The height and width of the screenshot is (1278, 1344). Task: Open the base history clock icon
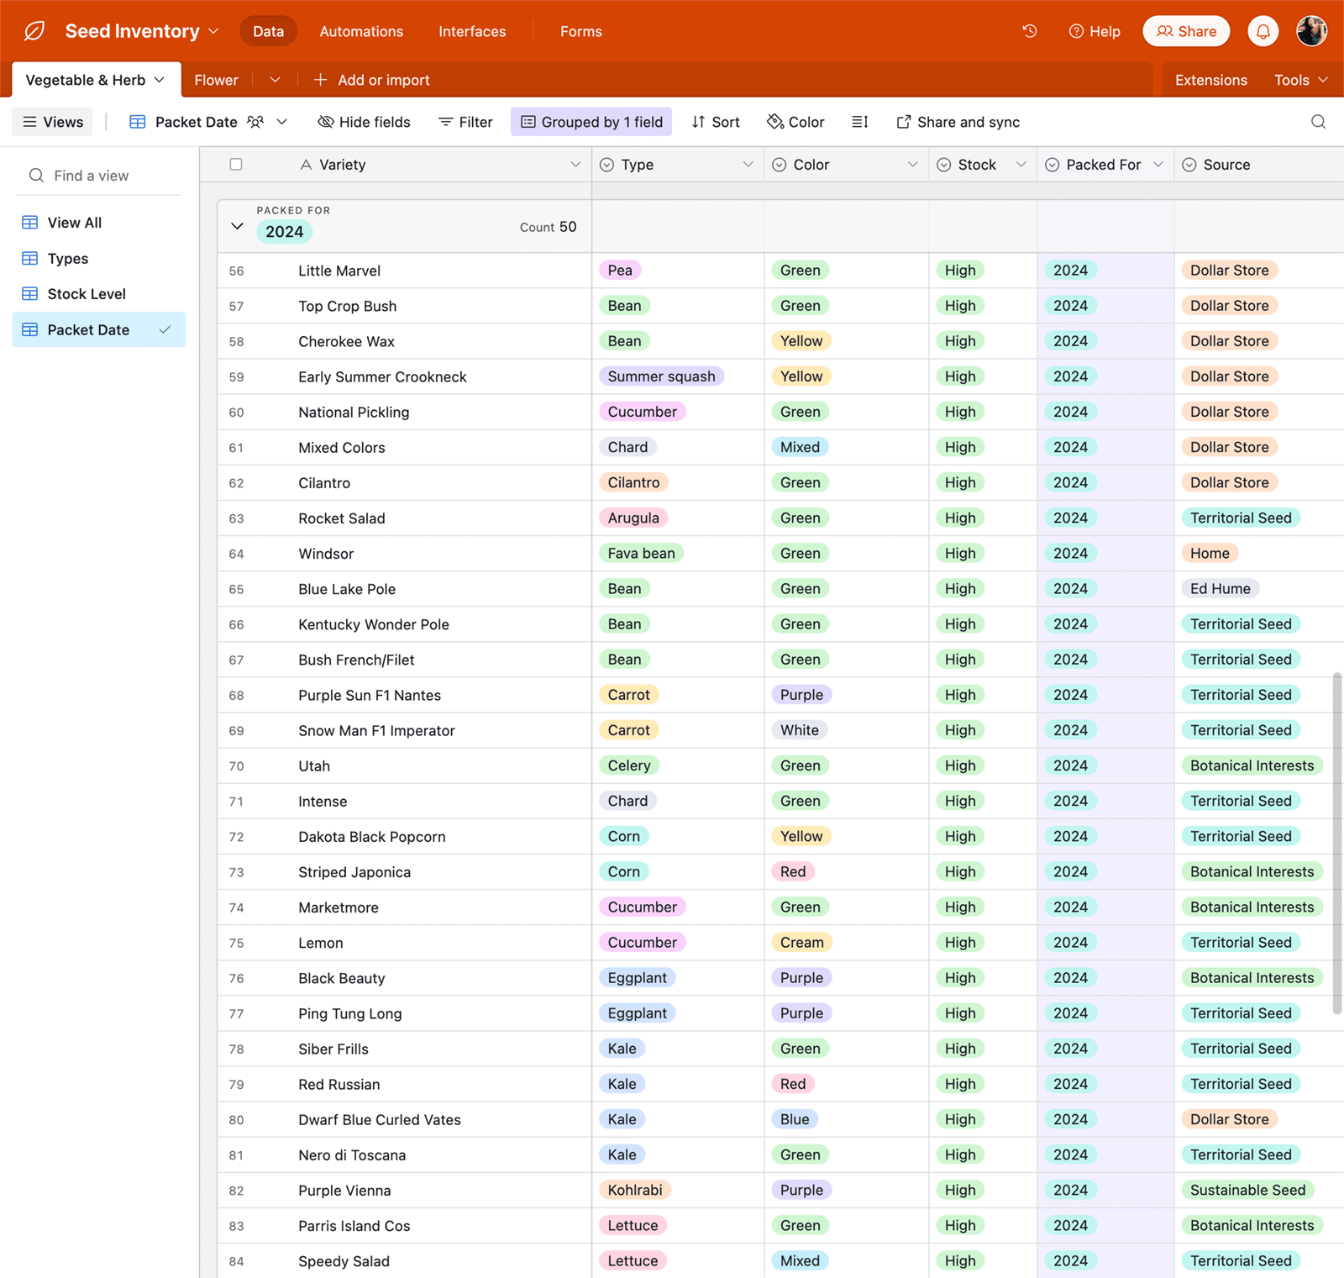(1029, 31)
